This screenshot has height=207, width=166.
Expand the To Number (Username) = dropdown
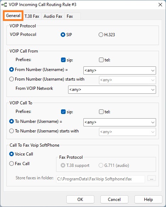point(120,122)
